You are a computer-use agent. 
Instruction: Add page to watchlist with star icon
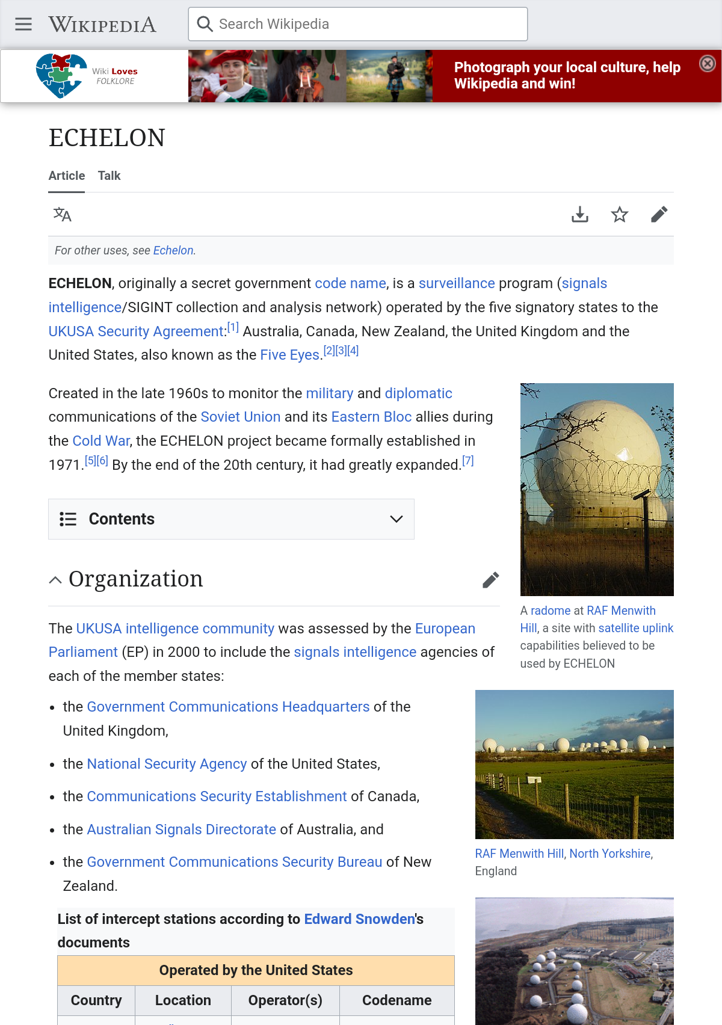(x=620, y=214)
